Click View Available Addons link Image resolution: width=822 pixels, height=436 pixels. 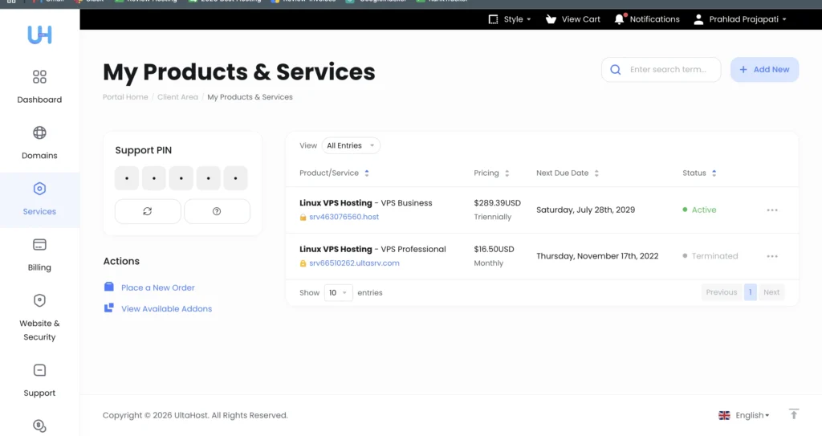pyautogui.click(x=167, y=308)
